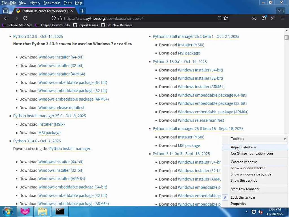Toggle reader view for this page

tap(219, 18)
